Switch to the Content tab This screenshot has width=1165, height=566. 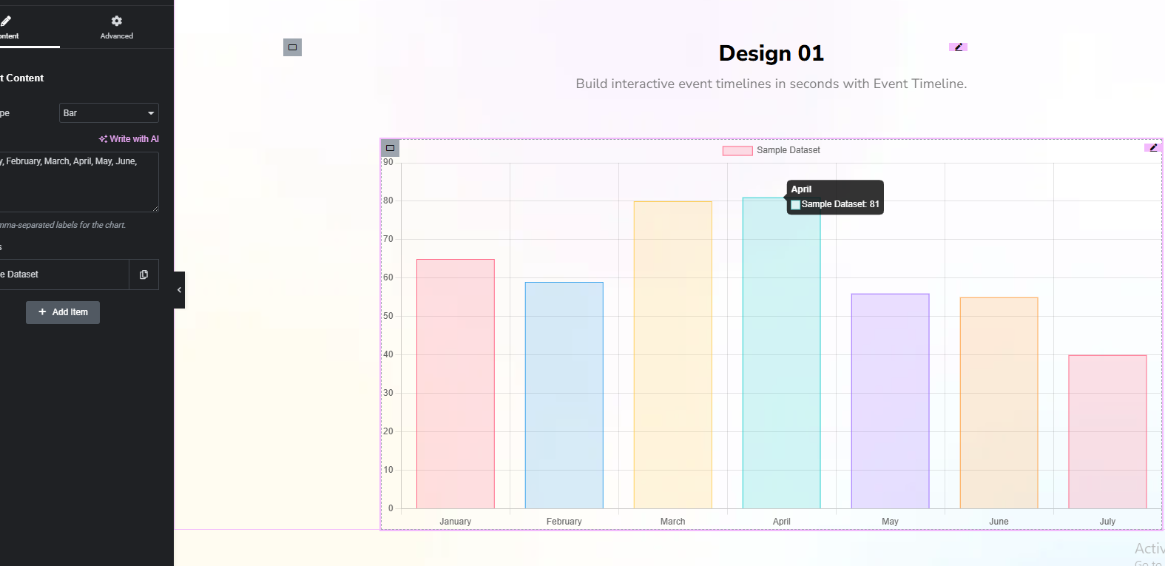[9, 27]
